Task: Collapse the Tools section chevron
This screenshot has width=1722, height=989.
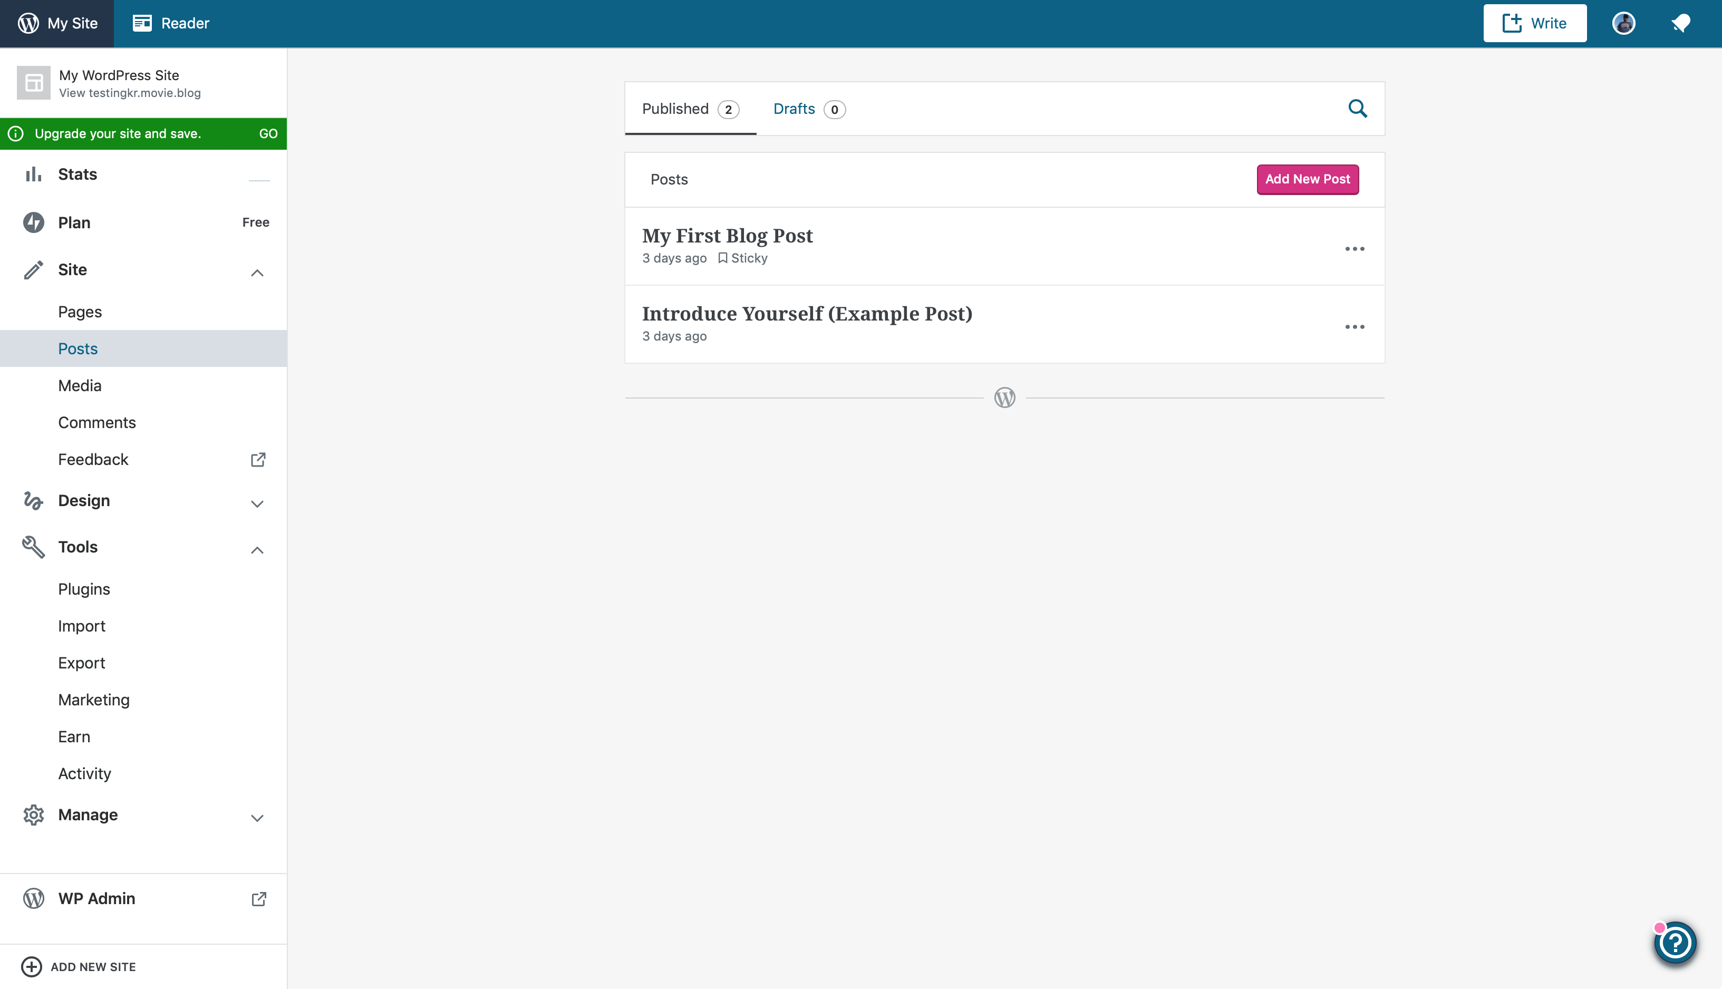Action: coord(257,550)
